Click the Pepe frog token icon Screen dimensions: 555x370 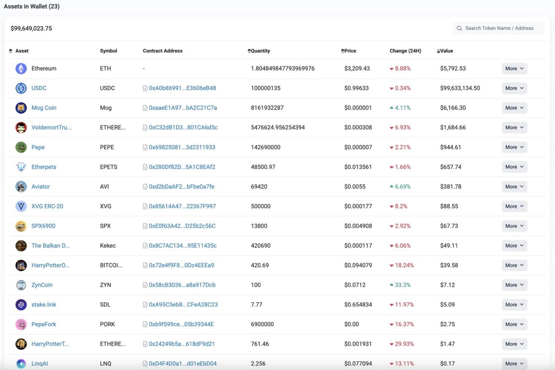tap(21, 147)
